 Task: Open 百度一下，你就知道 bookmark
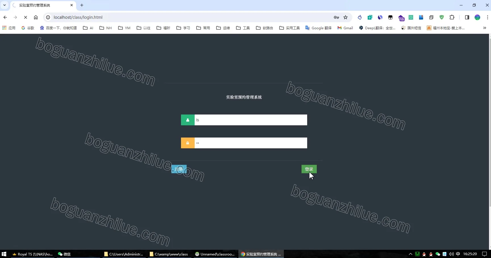[x=58, y=28]
